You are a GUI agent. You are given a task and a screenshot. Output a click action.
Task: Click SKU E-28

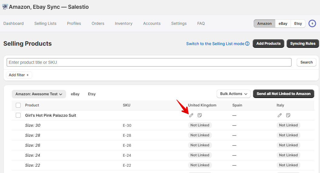[127, 135]
